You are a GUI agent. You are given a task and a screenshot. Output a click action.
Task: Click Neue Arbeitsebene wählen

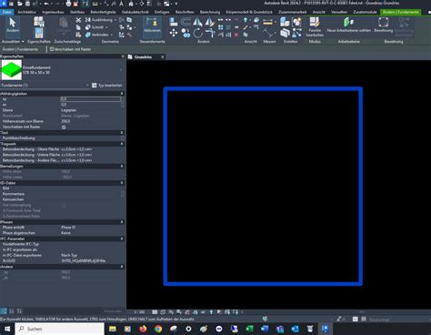click(x=348, y=25)
